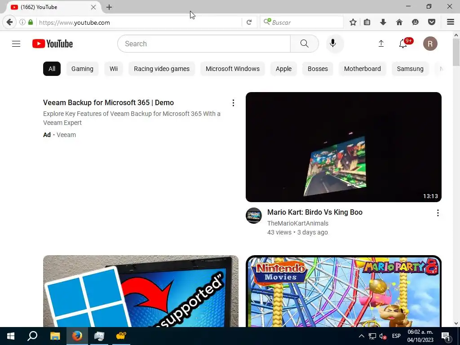
Task: Open Mario Kart: Birdo Vs King Boo title
Action: pyautogui.click(x=315, y=212)
